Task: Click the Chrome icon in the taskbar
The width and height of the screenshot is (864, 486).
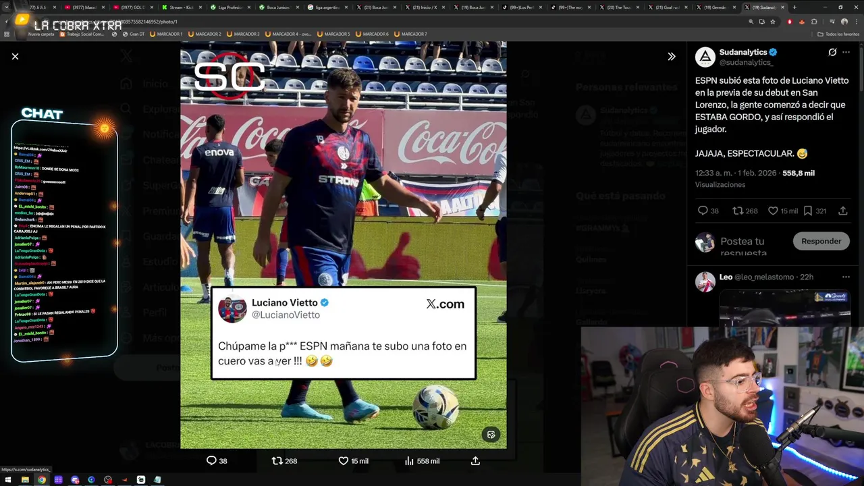Action: point(42,479)
